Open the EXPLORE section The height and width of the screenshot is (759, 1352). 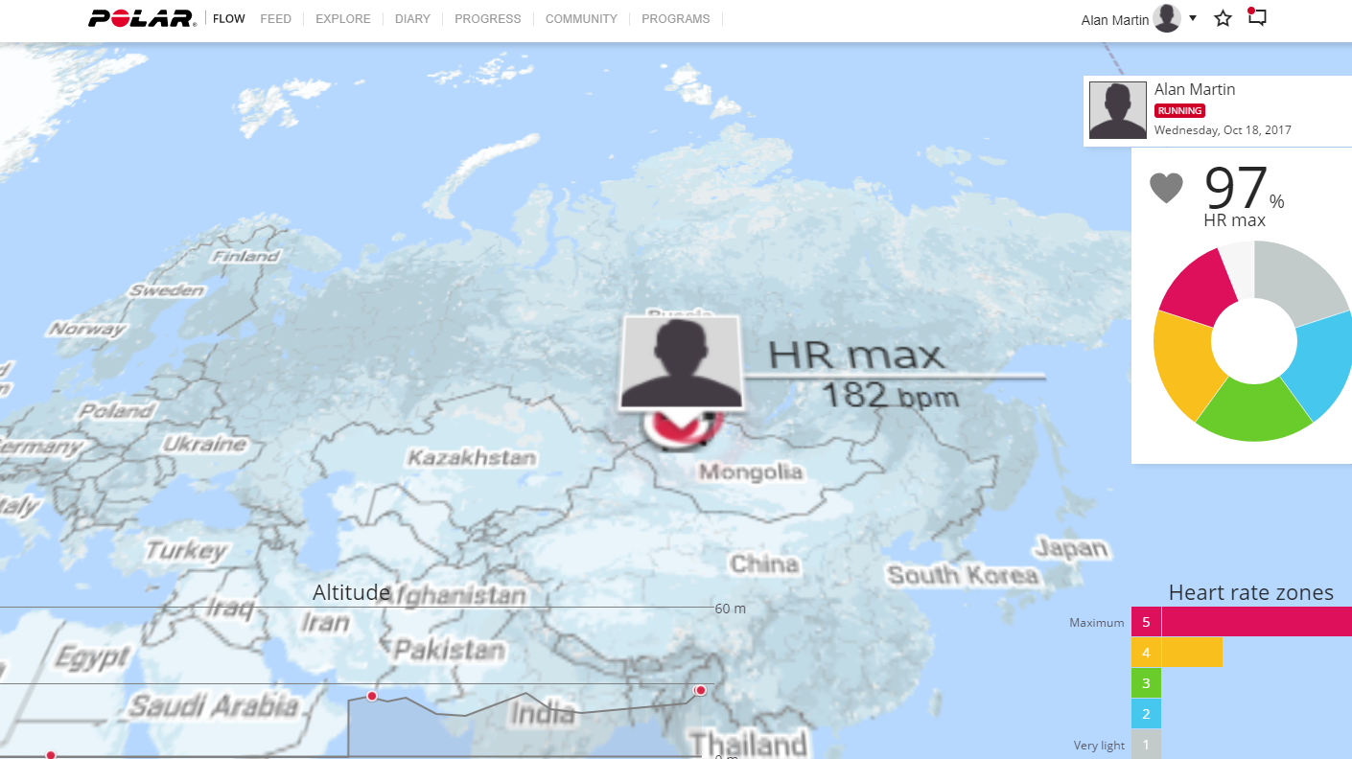click(343, 18)
